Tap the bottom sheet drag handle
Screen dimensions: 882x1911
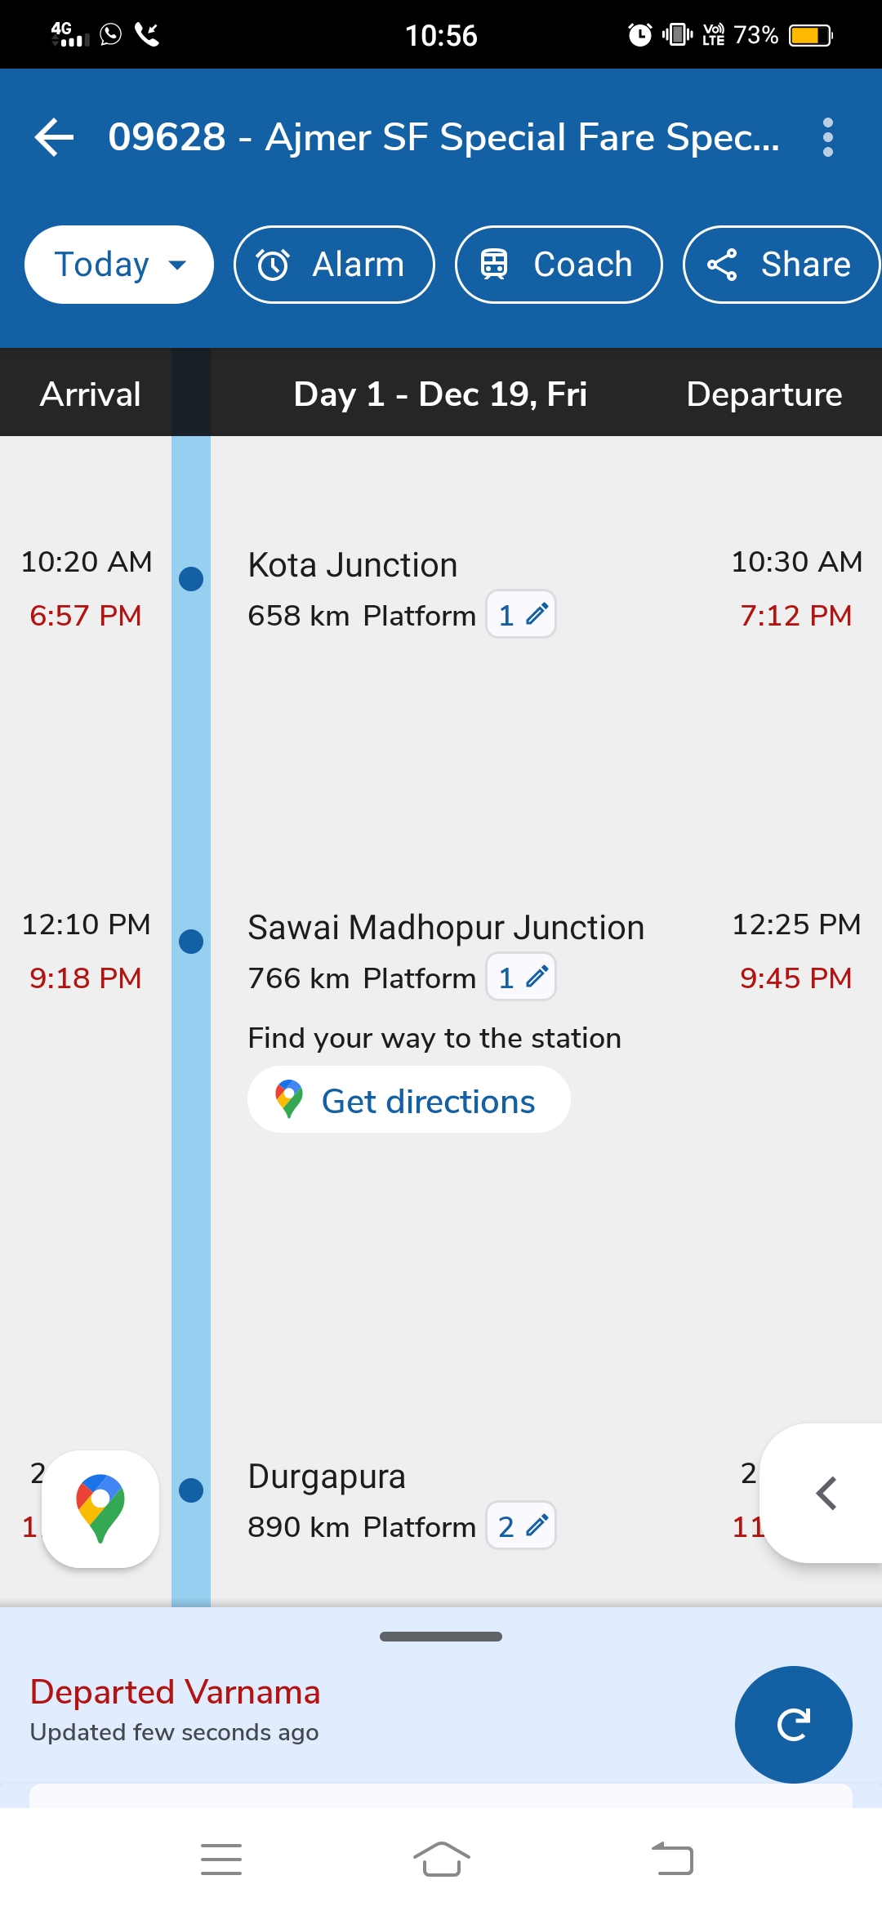[441, 1637]
